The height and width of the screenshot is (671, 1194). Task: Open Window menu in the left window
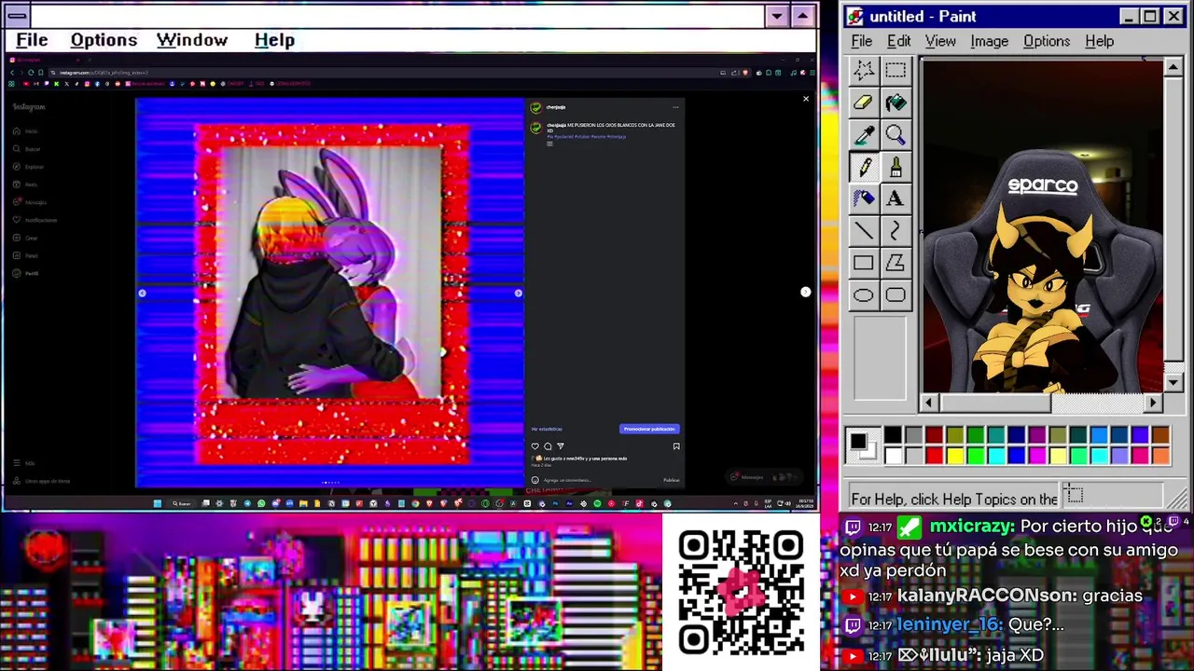click(191, 40)
